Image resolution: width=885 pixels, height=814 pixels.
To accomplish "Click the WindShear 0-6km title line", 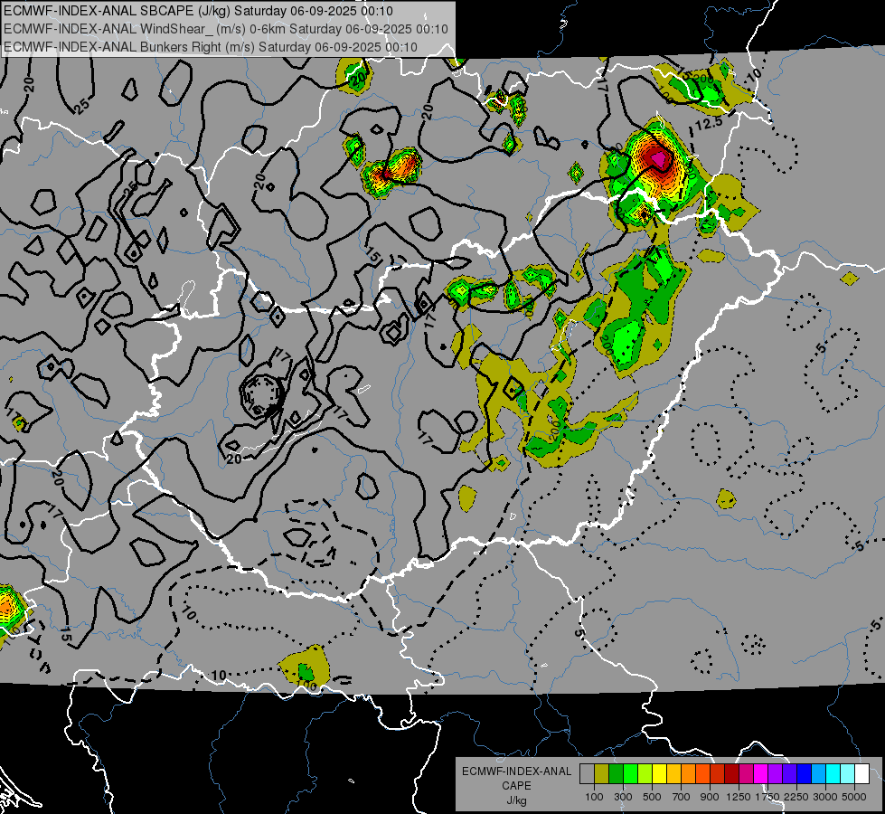I will point(226,29).
